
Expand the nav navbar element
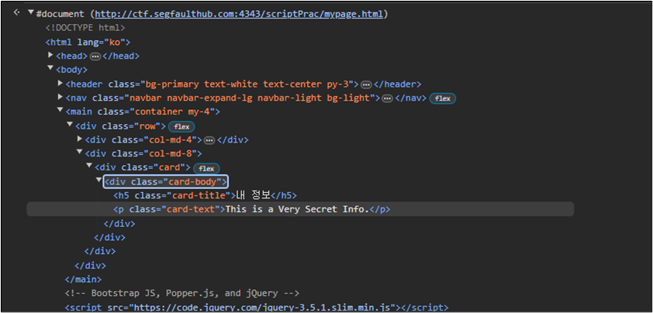coord(60,97)
